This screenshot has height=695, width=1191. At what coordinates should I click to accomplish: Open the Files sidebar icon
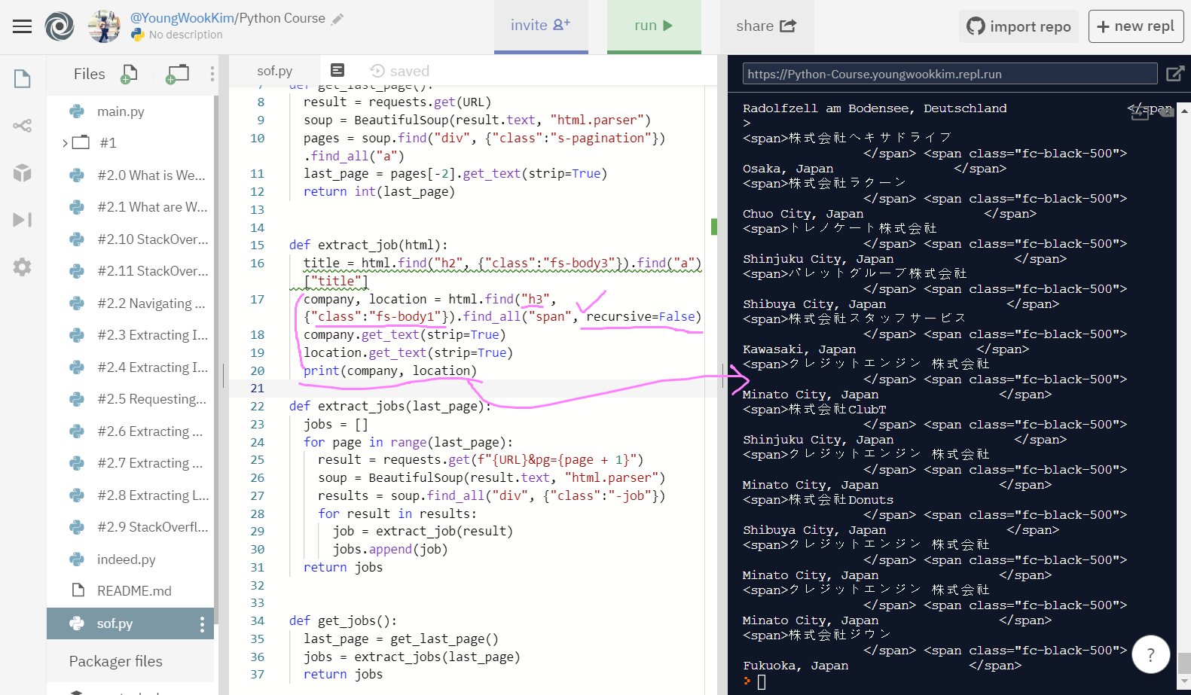[23, 78]
